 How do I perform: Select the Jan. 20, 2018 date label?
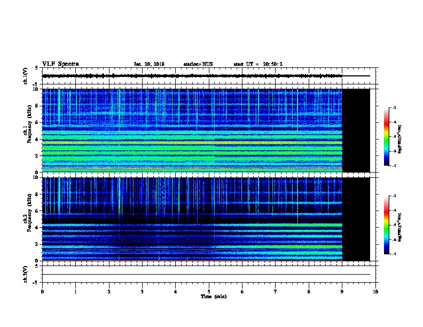tap(149, 64)
